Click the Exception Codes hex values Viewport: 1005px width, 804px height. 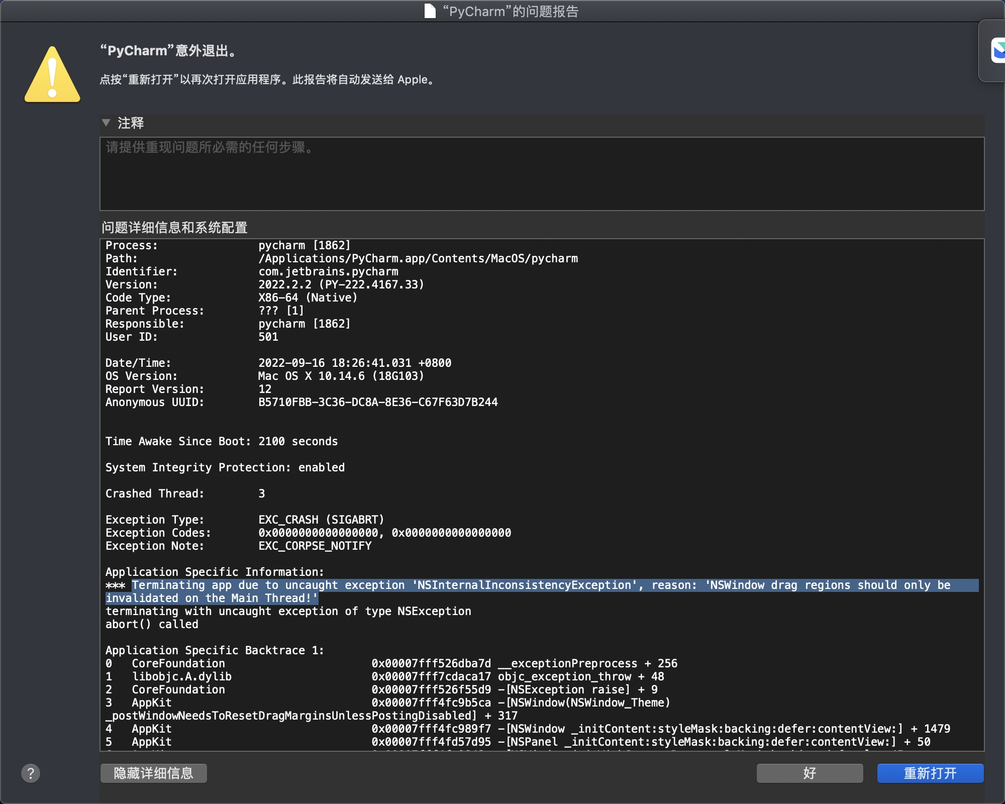[384, 533]
